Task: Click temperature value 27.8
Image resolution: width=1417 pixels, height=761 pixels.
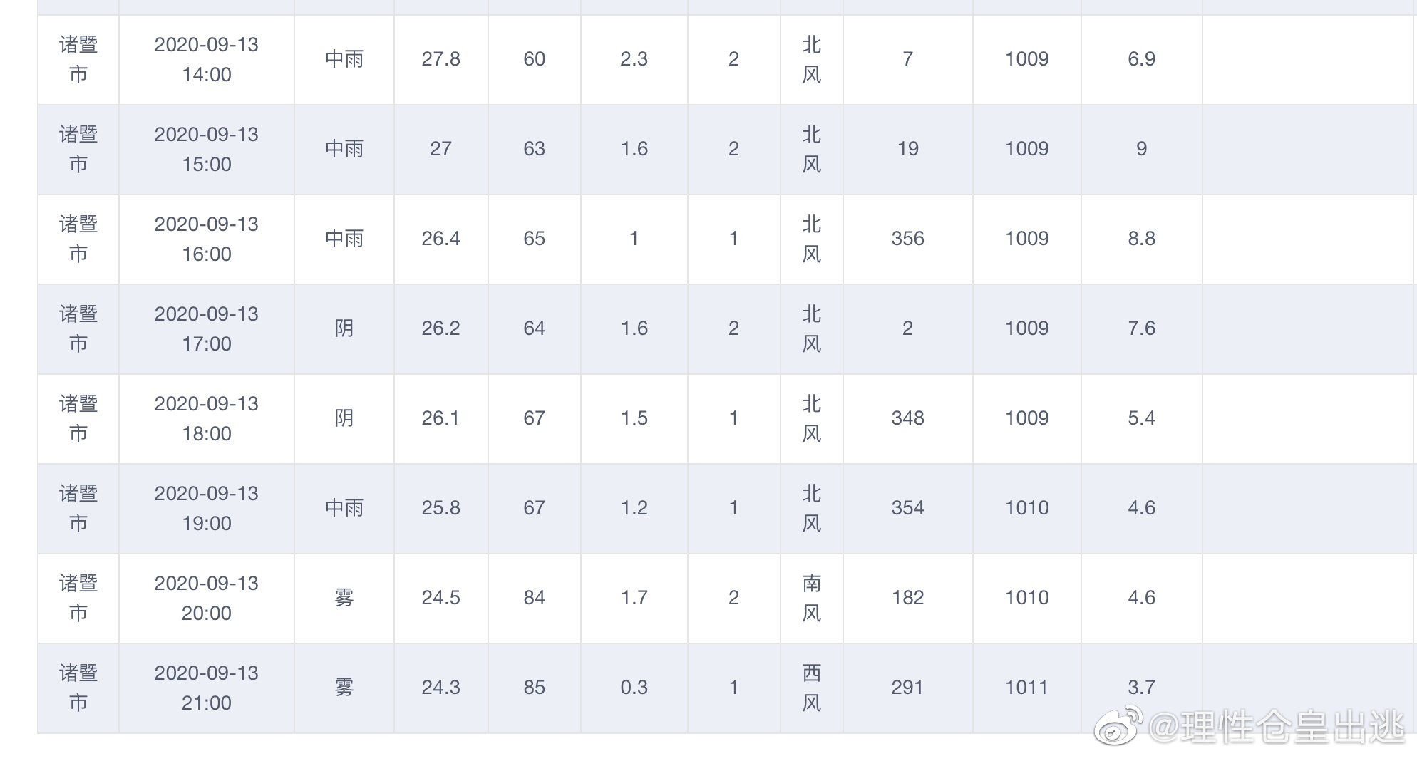Action: [440, 59]
